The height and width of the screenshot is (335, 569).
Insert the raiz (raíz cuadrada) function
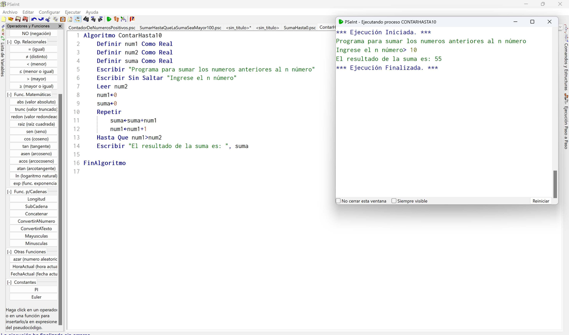[36, 124]
